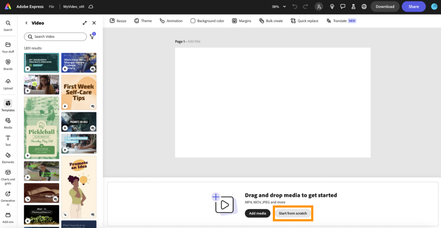Image resolution: width=441 pixels, height=228 pixels.
Task: Expand the Video panel to full view
Action: point(84,23)
